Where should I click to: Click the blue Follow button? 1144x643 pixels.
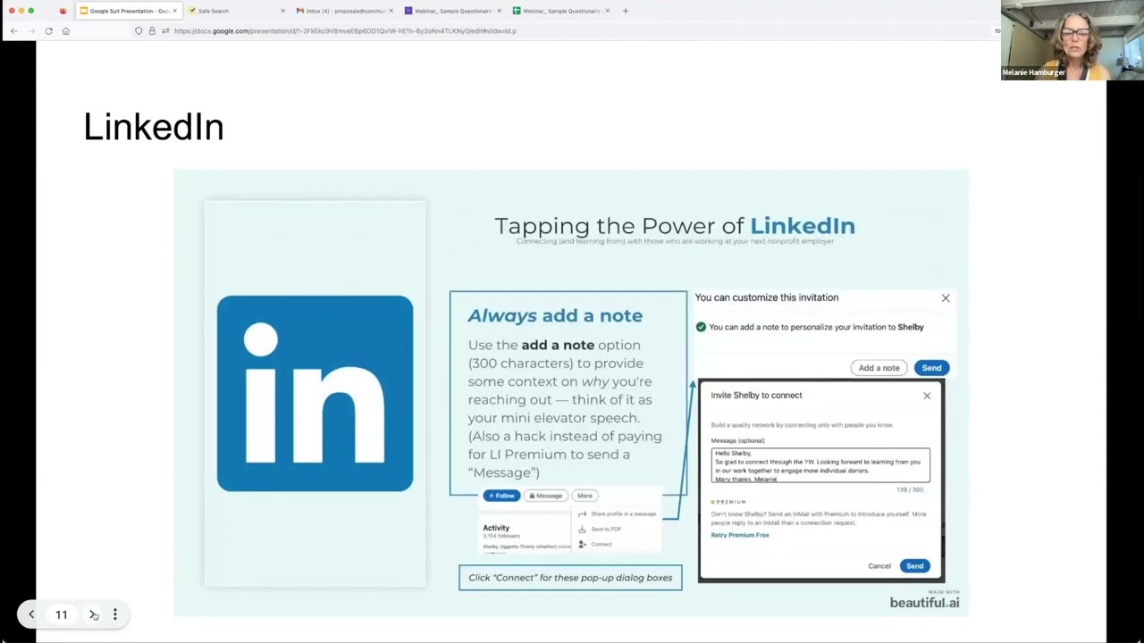501,496
